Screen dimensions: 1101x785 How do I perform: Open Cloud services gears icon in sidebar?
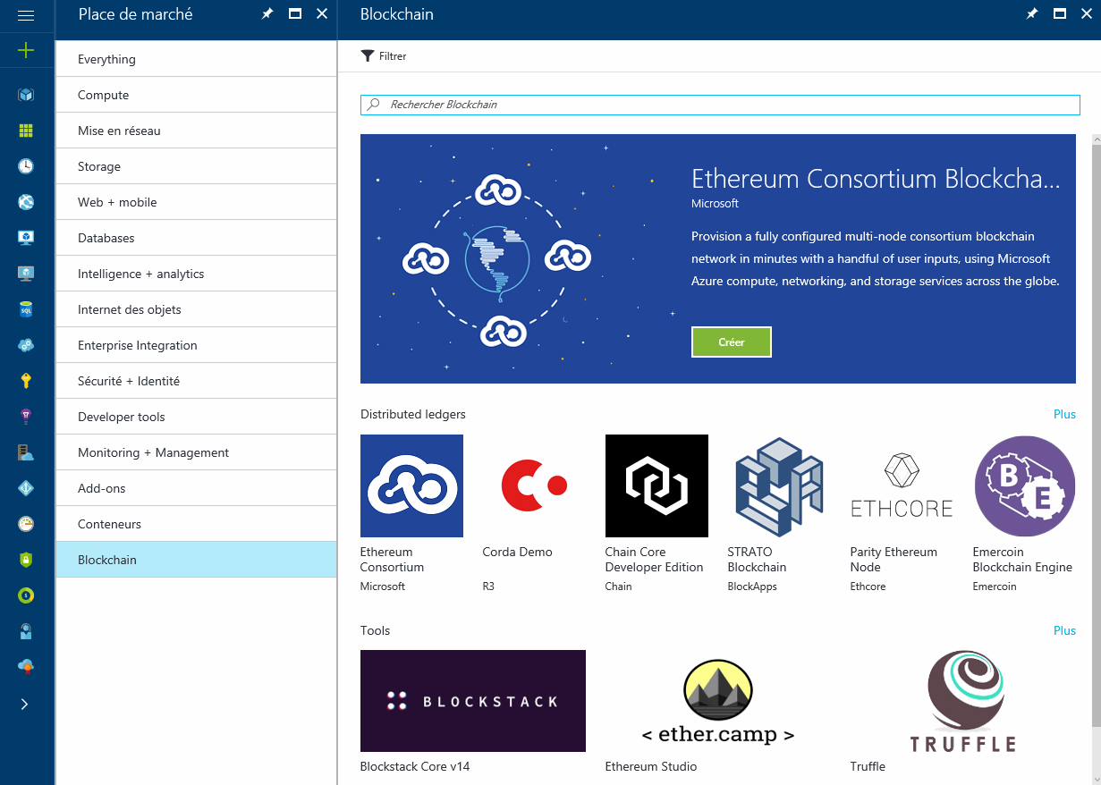[x=25, y=345]
